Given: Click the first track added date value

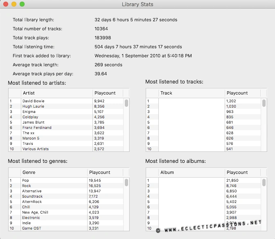Looking at the screenshot, I should pyautogui.click(x=143, y=56).
